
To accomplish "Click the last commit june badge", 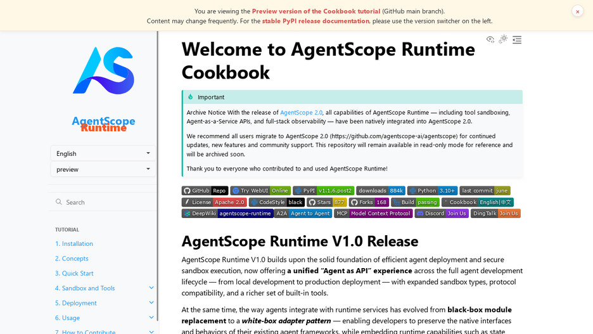I will pos(485,191).
